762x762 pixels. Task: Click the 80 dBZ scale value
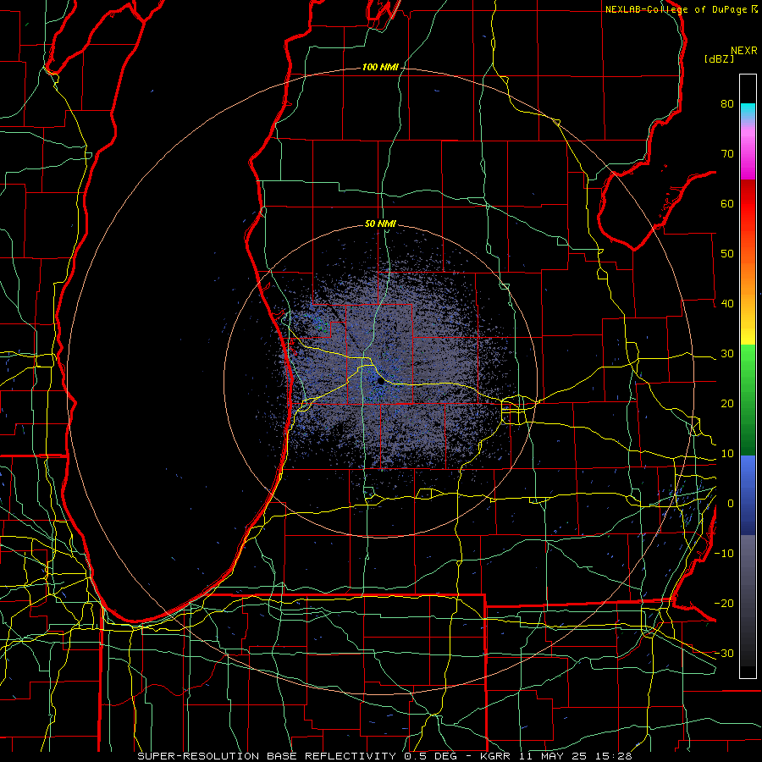(x=727, y=104)
